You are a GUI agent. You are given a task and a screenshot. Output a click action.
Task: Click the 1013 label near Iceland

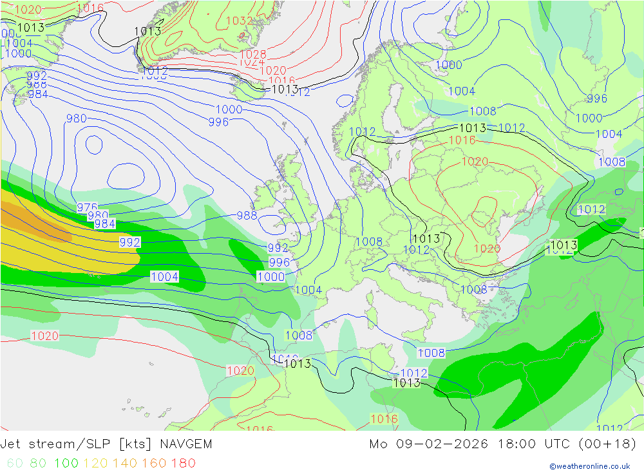(x=285, y=89)
